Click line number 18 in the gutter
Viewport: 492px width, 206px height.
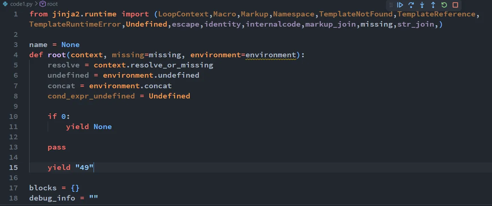13,198
